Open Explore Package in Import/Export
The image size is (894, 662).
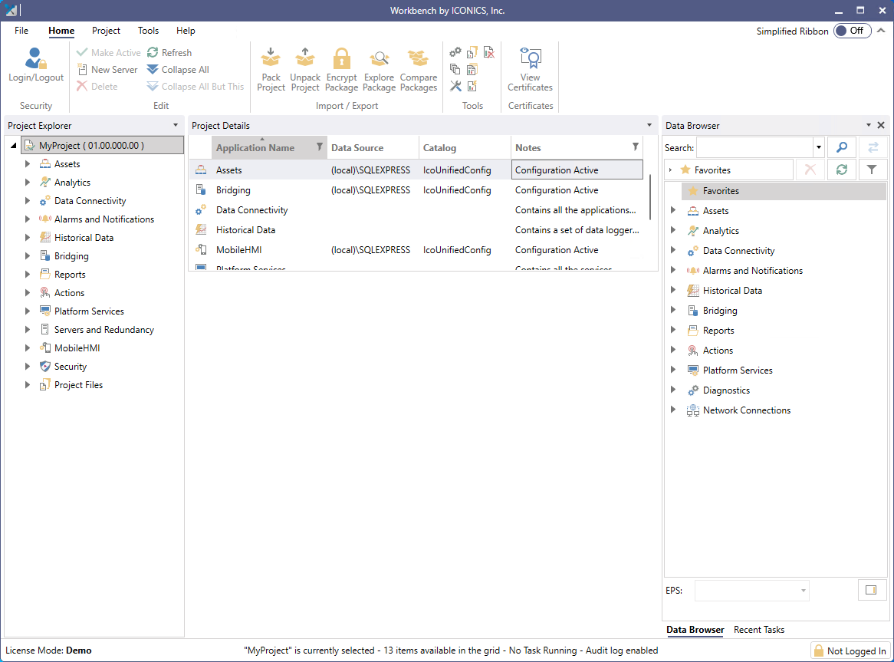pos(380,70)
